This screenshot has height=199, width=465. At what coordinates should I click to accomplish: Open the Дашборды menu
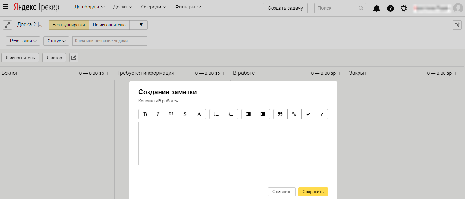coord(89,7)
